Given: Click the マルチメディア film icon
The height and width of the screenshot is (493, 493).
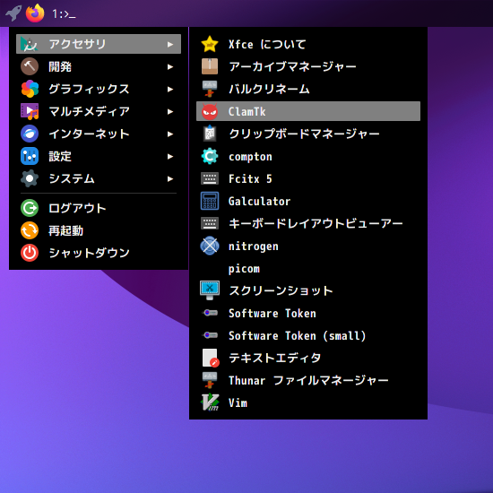Looking at the screenshot, I should point(30,111).
